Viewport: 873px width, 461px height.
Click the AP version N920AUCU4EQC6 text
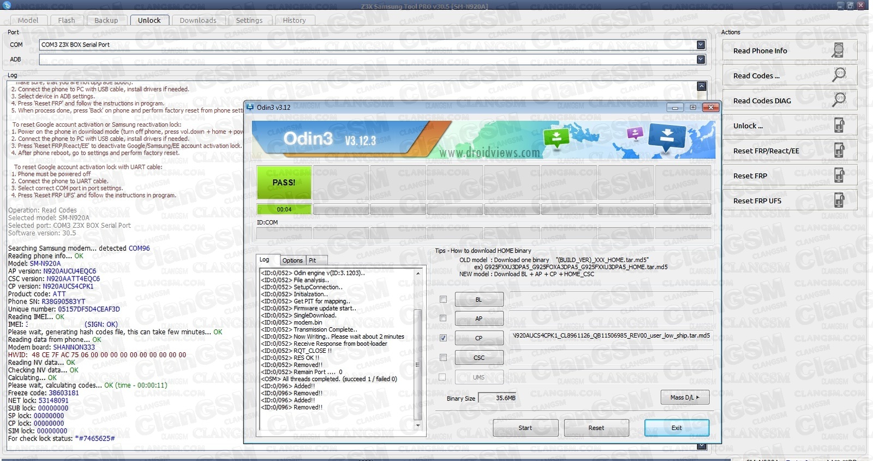click(69, 271)
